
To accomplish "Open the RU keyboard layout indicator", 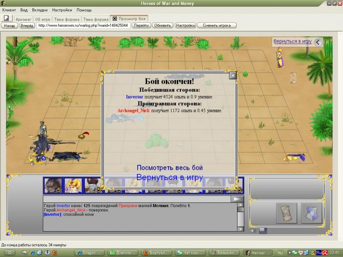I will coord(280,253).
